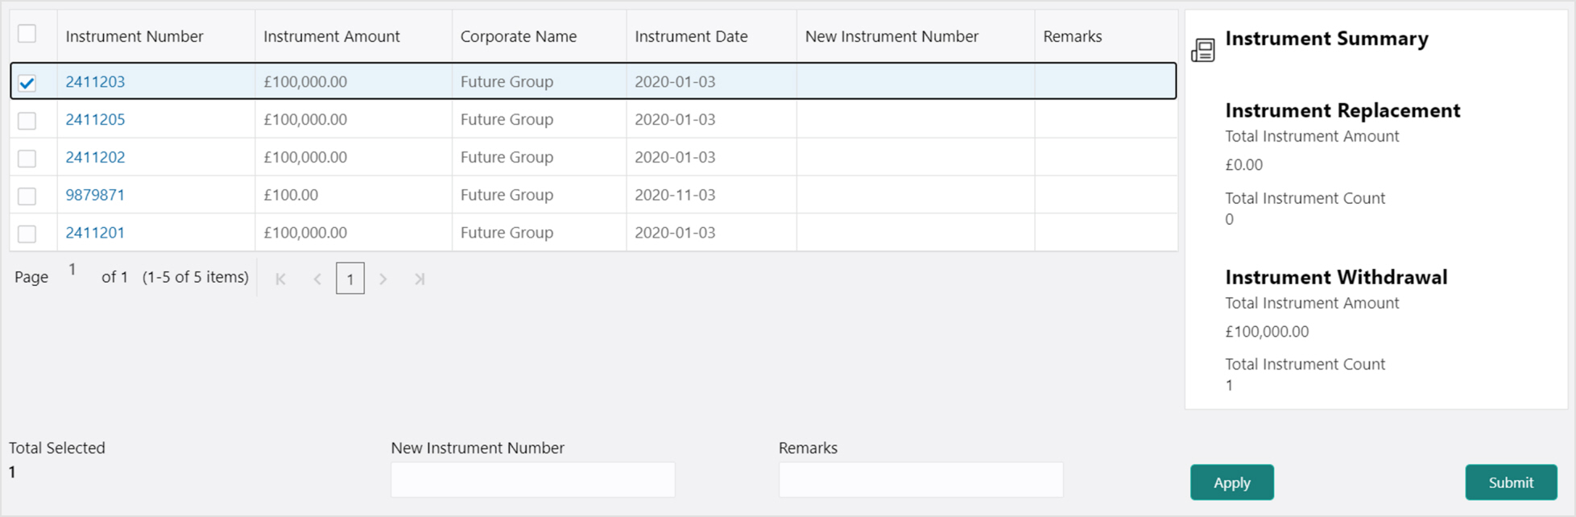
Task: Select page 1 in pagination
Action: pos(350,279)
